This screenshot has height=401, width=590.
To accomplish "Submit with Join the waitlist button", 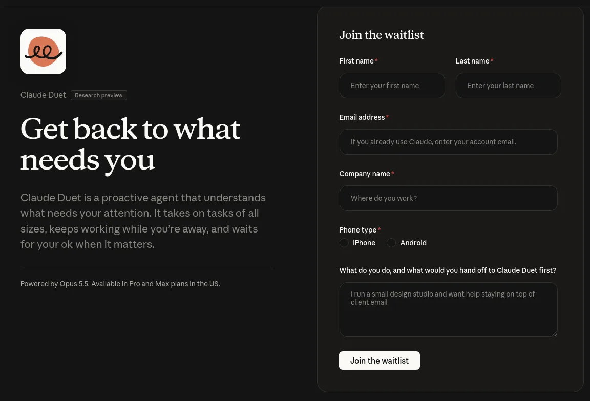I will click(380, 361).
